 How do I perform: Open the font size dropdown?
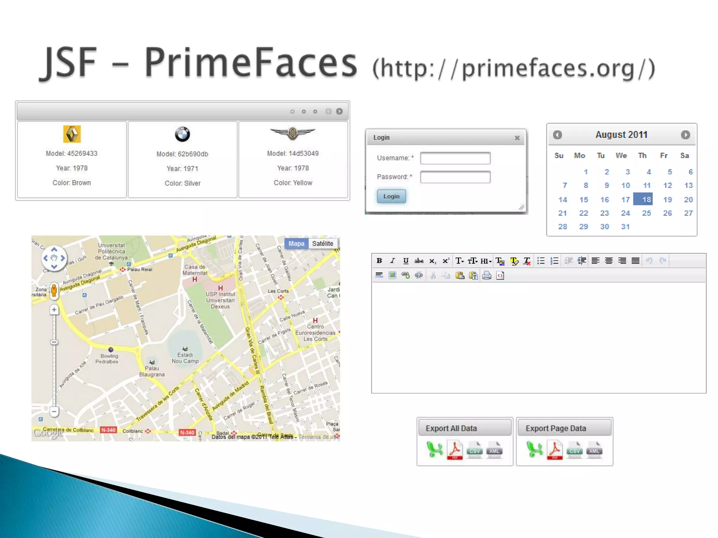click(473, 261)
